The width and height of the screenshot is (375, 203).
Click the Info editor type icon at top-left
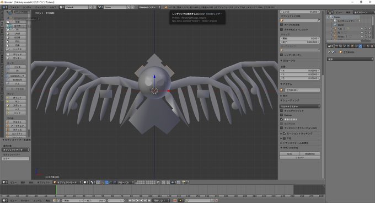(4, 7)
